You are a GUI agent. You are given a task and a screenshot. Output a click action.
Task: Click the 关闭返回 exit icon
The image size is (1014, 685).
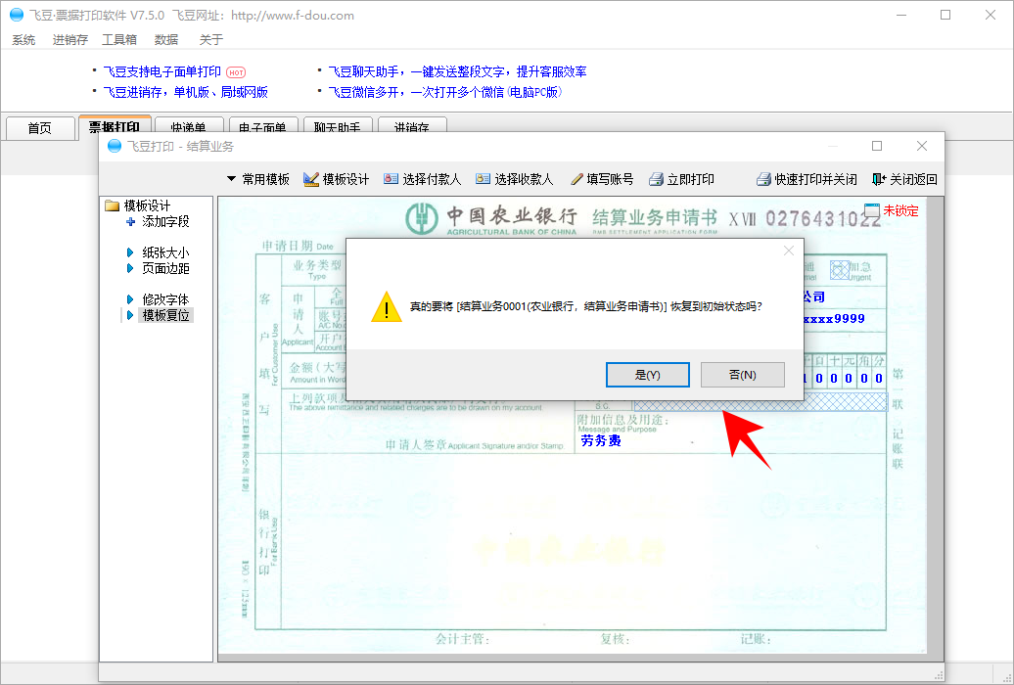pos(878,179)
